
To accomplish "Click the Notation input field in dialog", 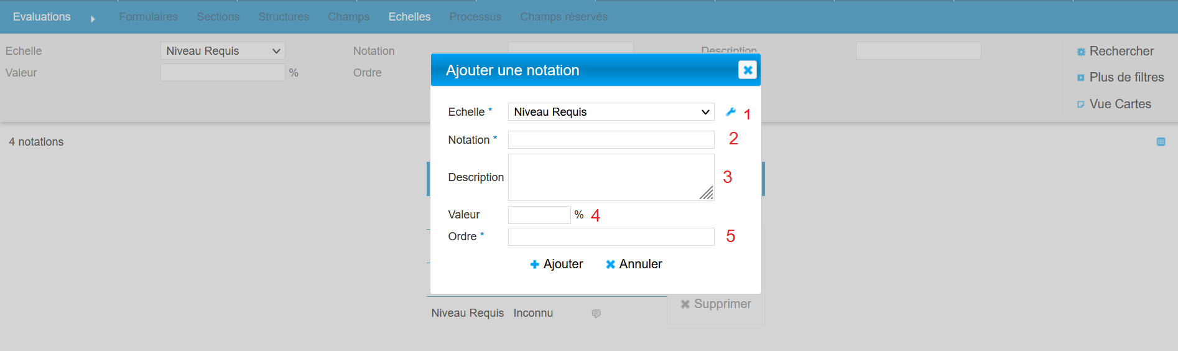I will (611, 140).
